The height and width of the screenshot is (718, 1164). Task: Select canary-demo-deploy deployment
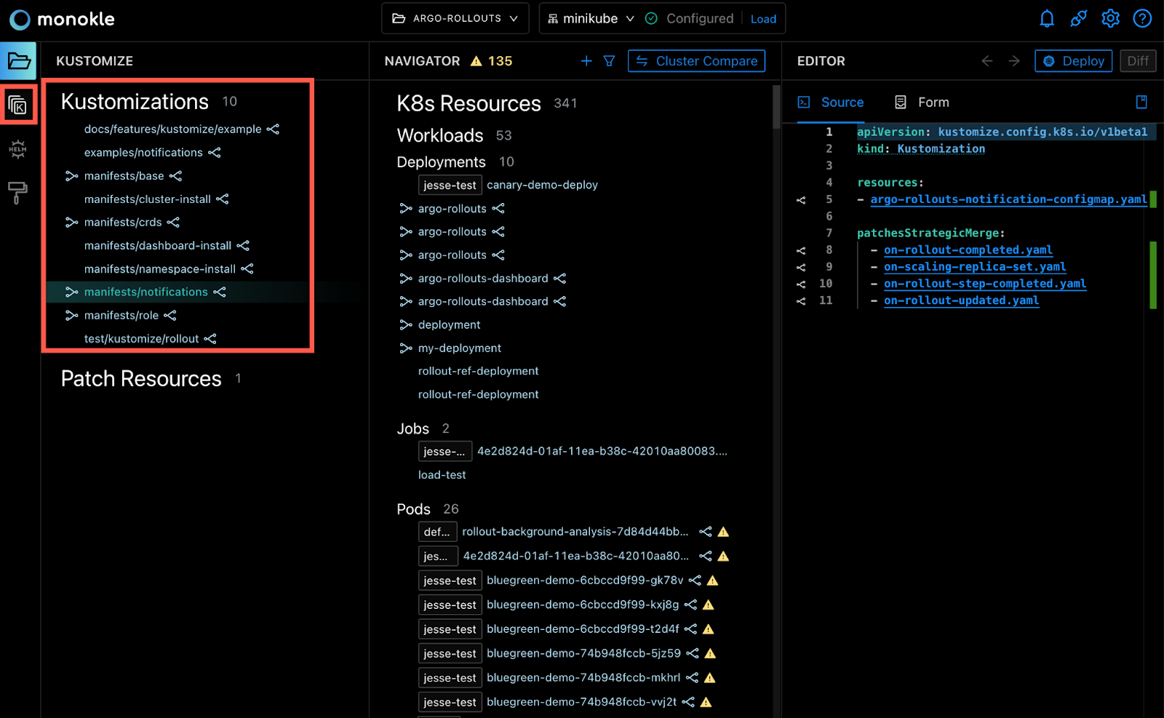tap(542, 186)
